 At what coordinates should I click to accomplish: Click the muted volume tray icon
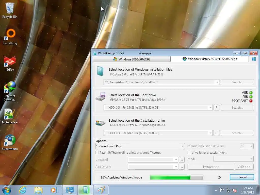pos(234,190)
